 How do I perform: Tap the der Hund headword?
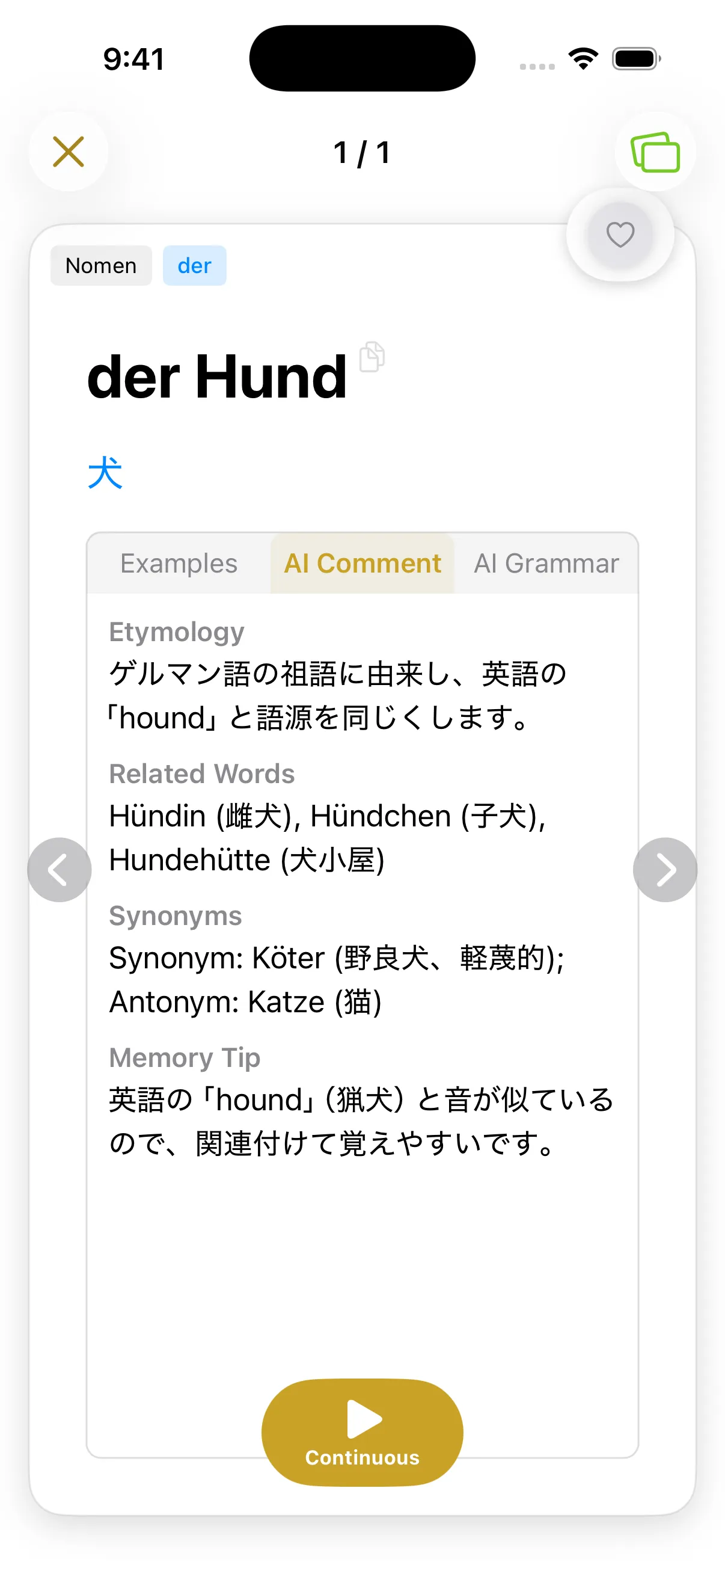pyautogui.click(x=217, y=377)
